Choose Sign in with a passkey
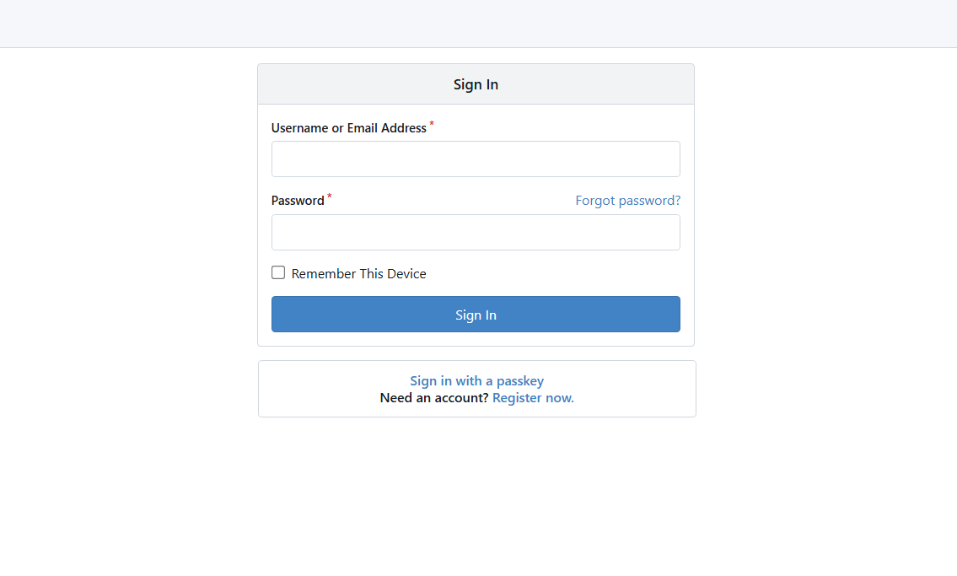This screenshot has width=957, height=576. pos(476,380)
